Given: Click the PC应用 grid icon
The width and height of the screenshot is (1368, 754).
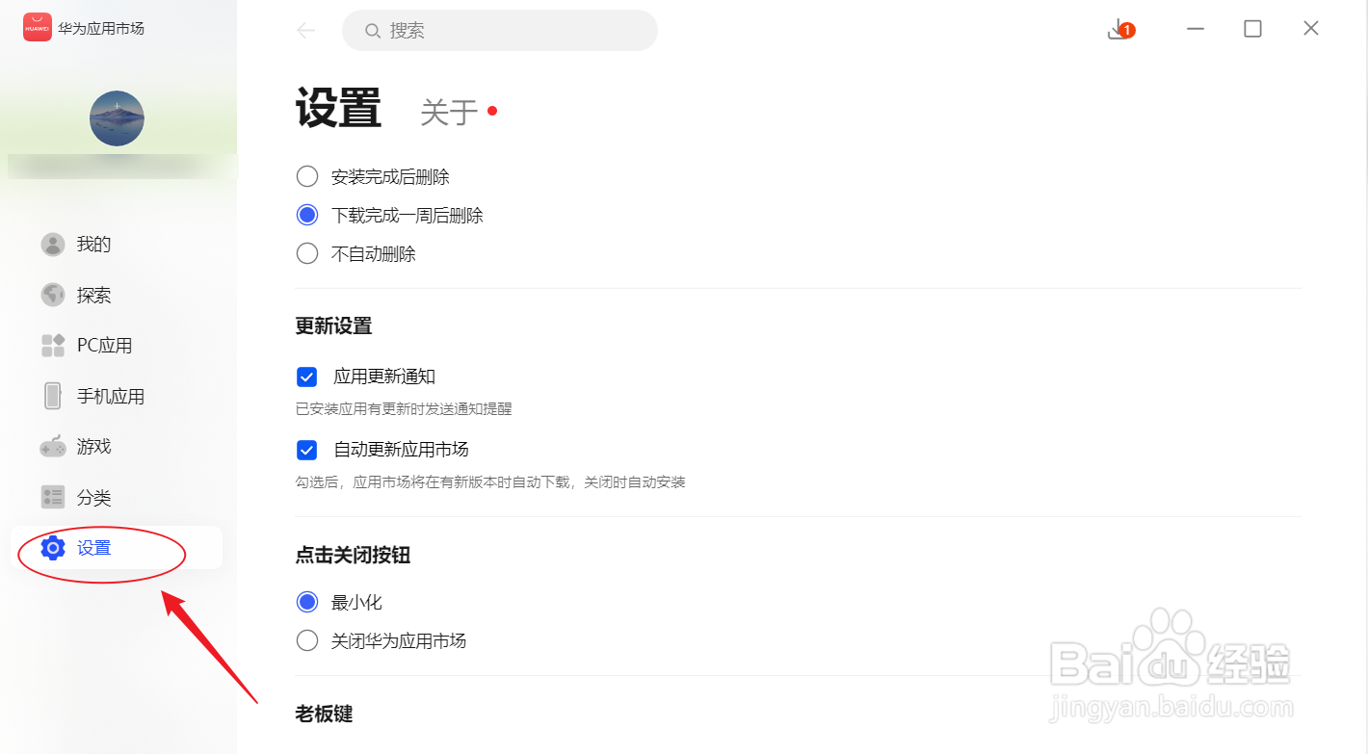Looking at the screenshot, I should tap(53, 346).
